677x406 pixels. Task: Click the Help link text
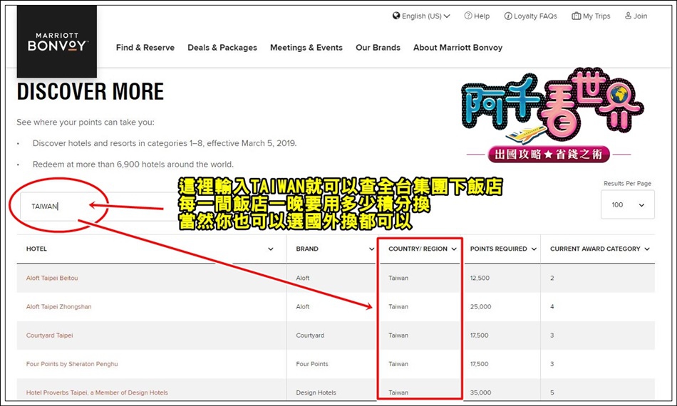click(482, 16)
